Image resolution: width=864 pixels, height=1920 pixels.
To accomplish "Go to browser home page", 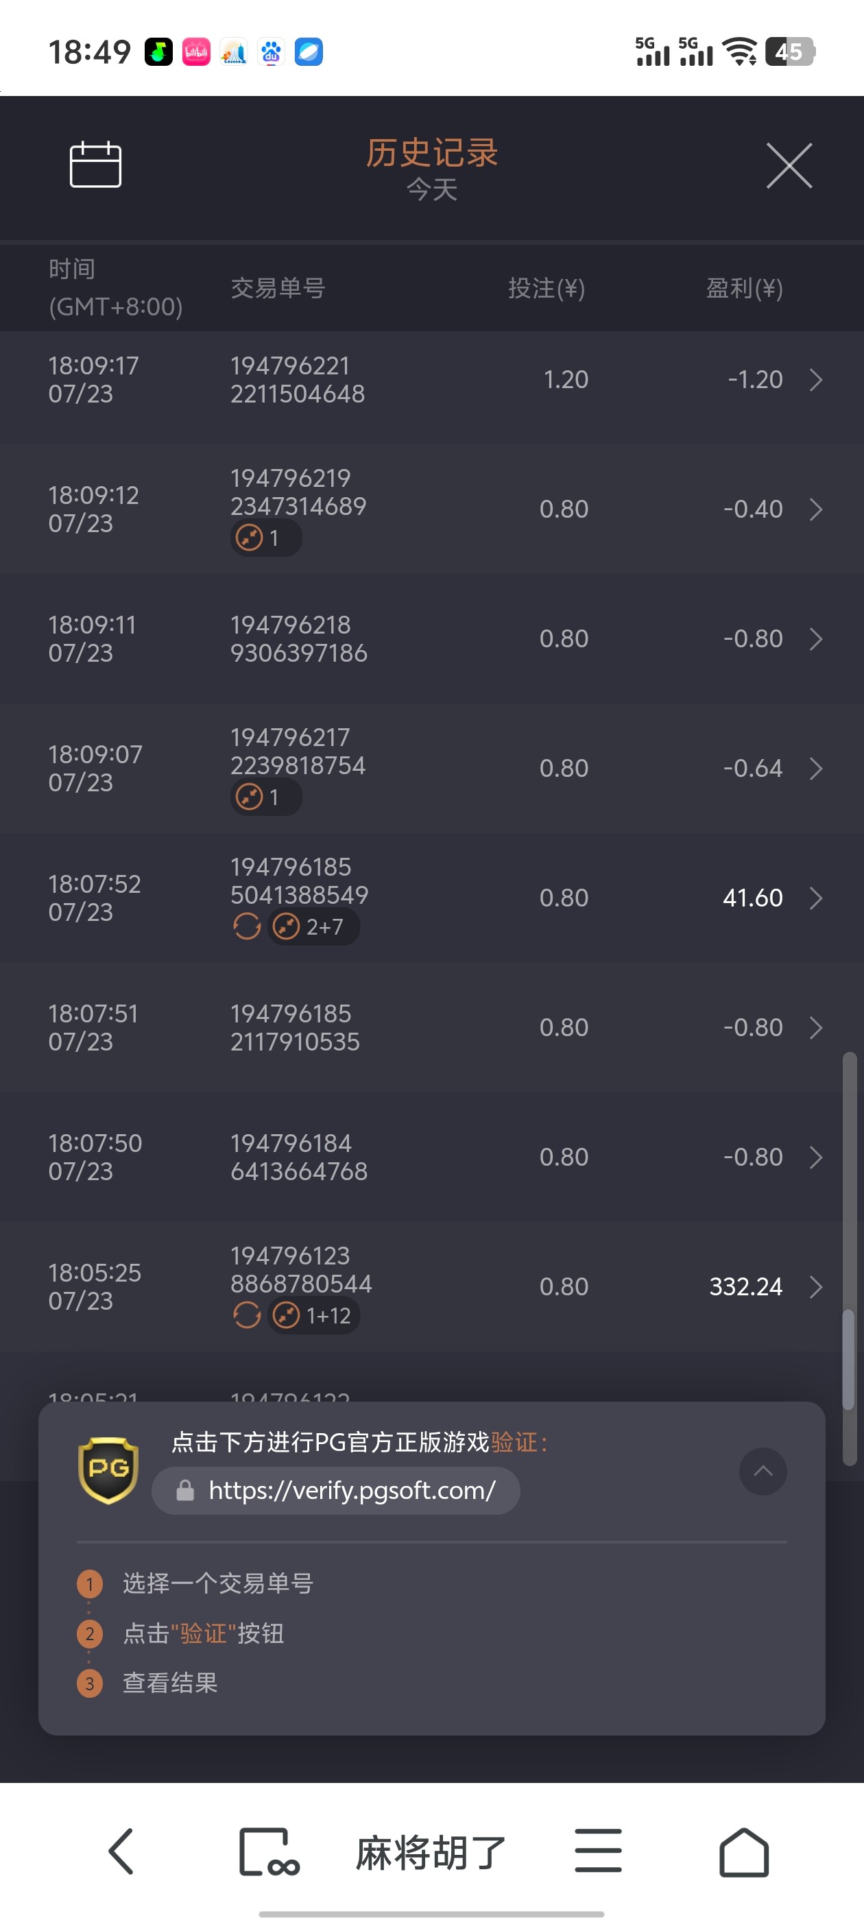I will point(743,1851).
